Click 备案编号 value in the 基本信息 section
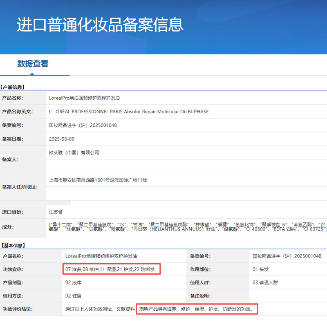Image resolution: width=327 pixels, height=327 pixels. 287,256
